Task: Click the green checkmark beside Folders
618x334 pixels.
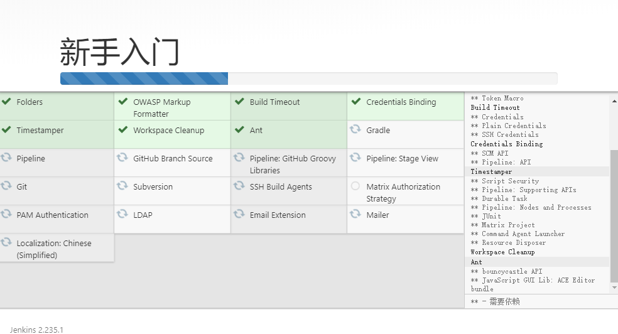Action: pyautogui.click(x=6, y=101)
